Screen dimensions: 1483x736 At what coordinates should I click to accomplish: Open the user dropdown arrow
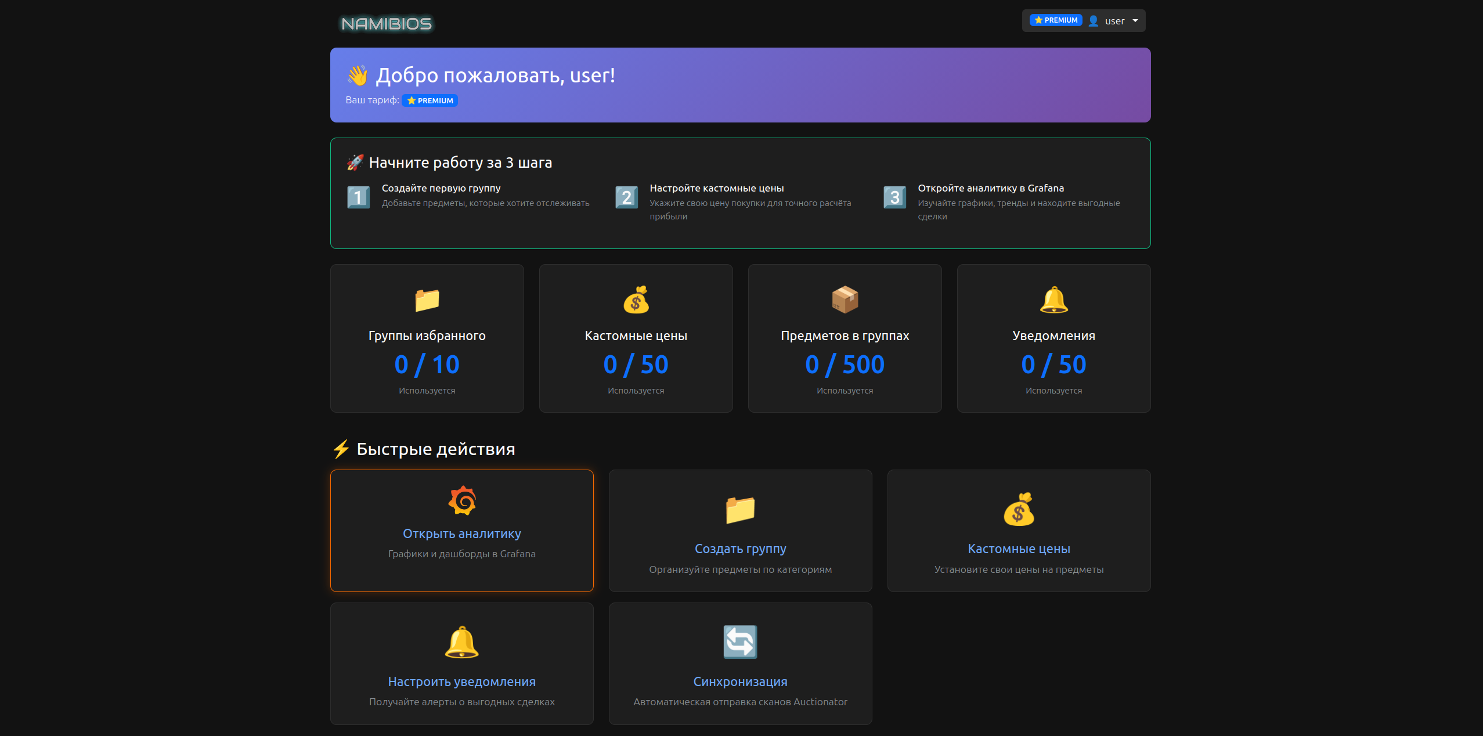tap(1135, 21)
